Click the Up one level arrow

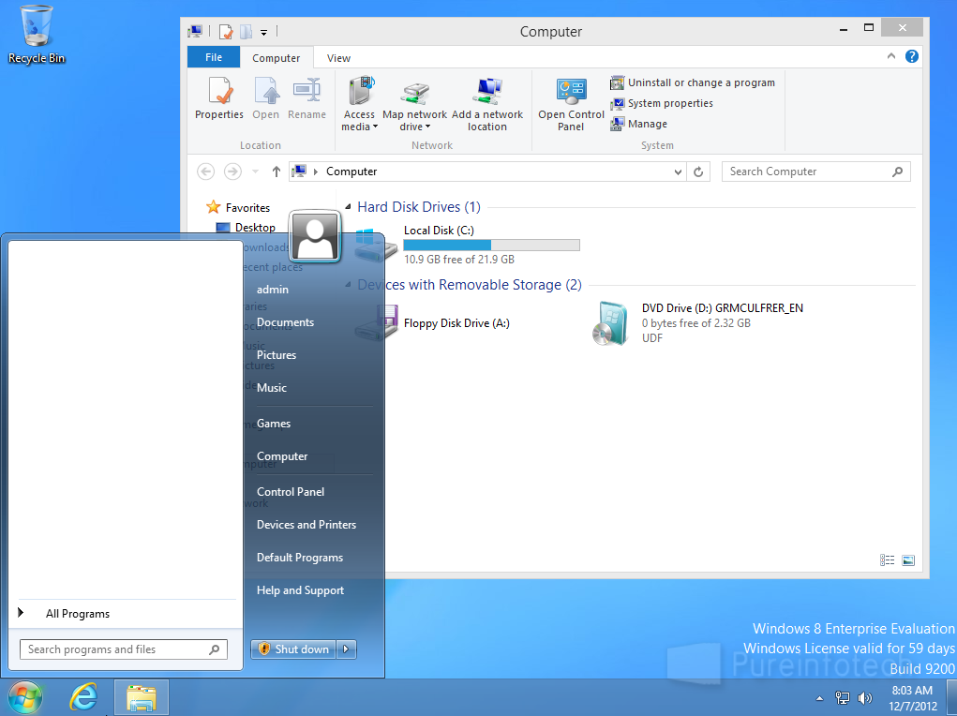click(x=276, y=172)
